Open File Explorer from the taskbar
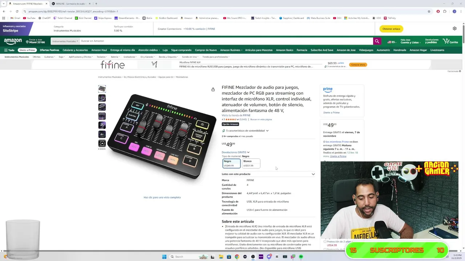Image resolution: width=465 pixels, height=261 pixels. pos(221,257)
